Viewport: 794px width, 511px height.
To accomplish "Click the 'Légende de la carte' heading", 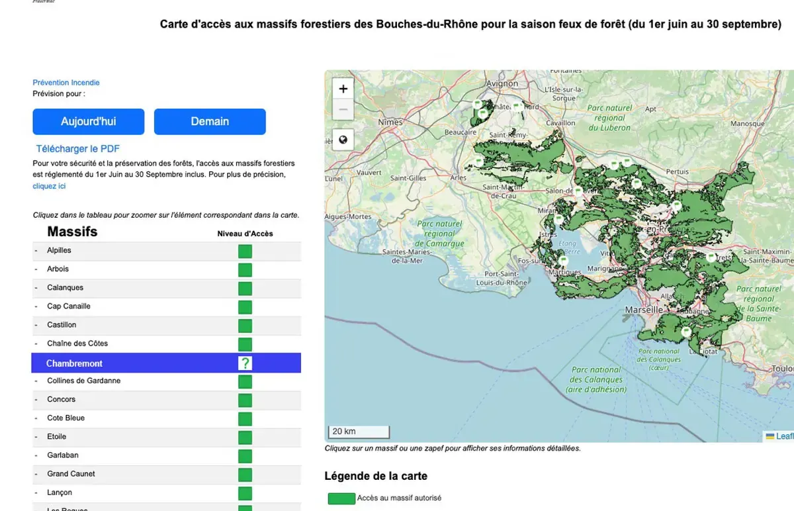I will (x=376, y=476).
